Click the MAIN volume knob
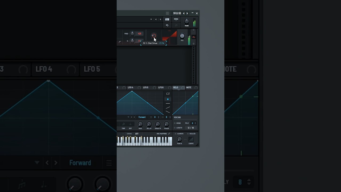The height and width of the screenshot is (192, 341). coord(187,21)
